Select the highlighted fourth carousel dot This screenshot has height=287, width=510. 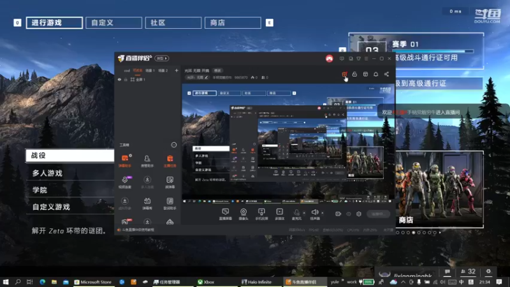pos(413,233)
